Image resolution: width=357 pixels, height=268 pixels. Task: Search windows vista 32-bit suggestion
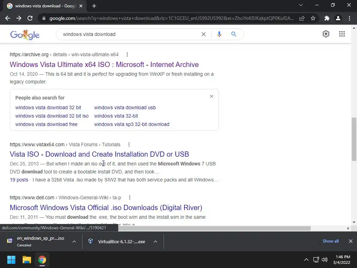click(x=116, y=116)
